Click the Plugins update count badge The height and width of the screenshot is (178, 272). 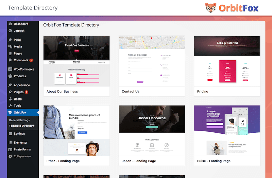(x=27, y=92)
